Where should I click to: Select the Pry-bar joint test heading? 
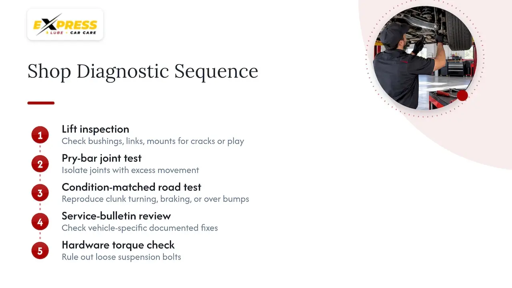(102, 158)
